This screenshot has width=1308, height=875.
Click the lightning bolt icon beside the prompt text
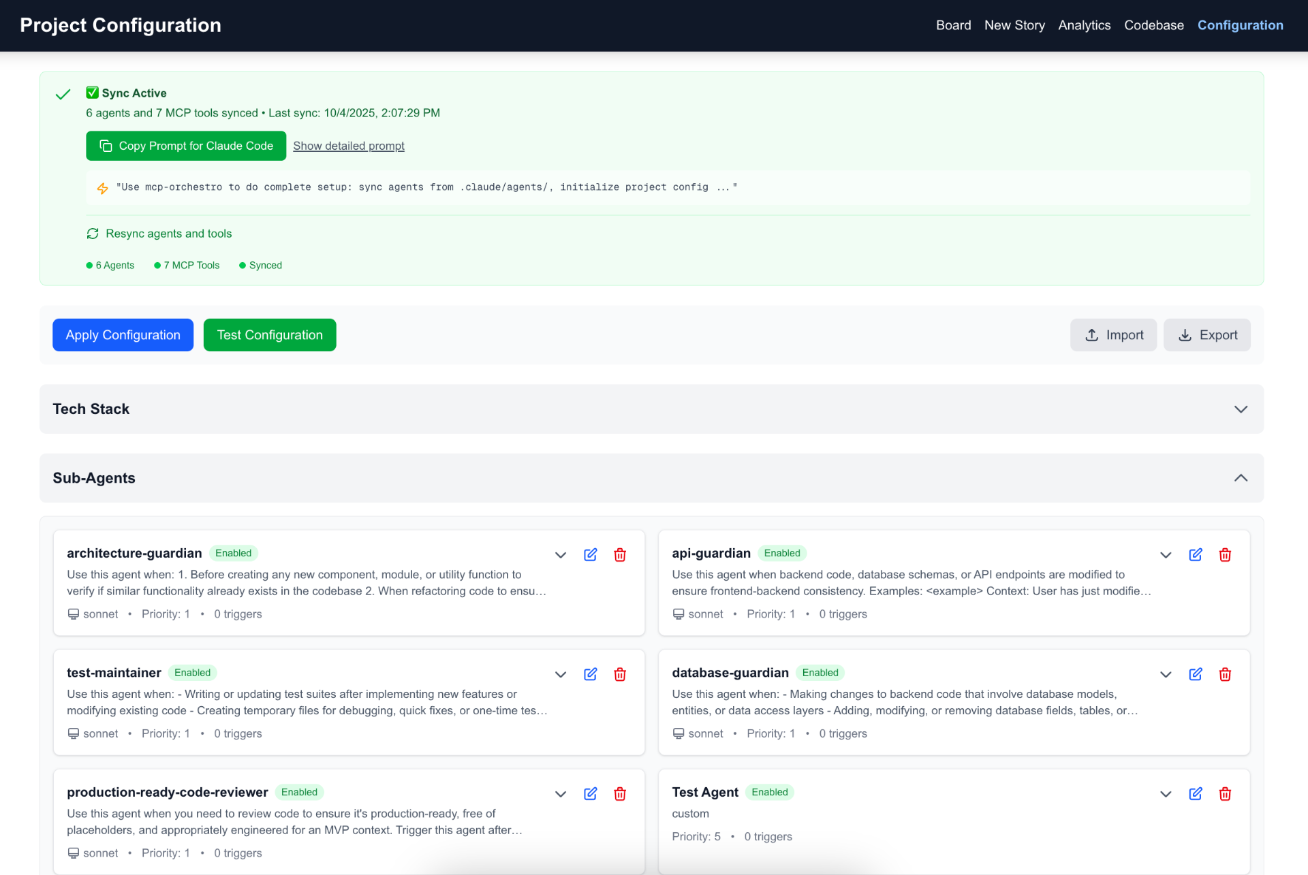(102, 188)
